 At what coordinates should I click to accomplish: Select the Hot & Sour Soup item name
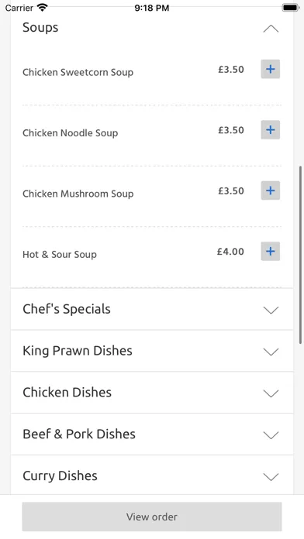pyautogui.click(x=60, y=254)
